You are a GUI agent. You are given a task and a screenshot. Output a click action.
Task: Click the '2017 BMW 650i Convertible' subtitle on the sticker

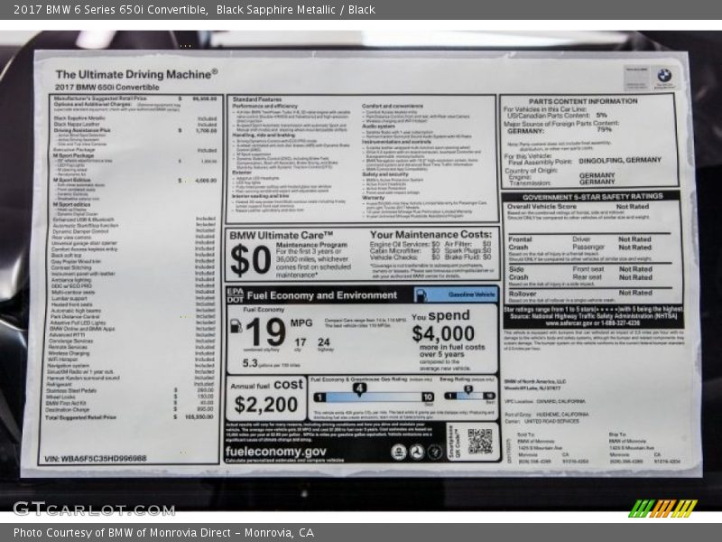pos(106,87)
